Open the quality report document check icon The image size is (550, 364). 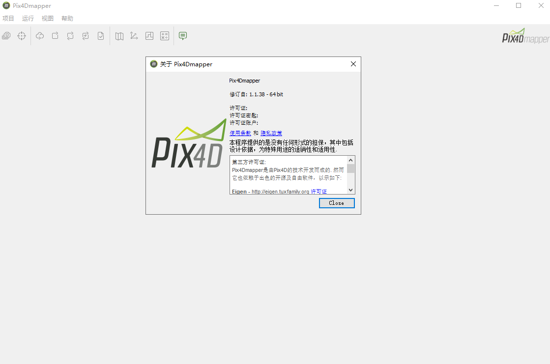pyautogui.click(x=101, y=36)
